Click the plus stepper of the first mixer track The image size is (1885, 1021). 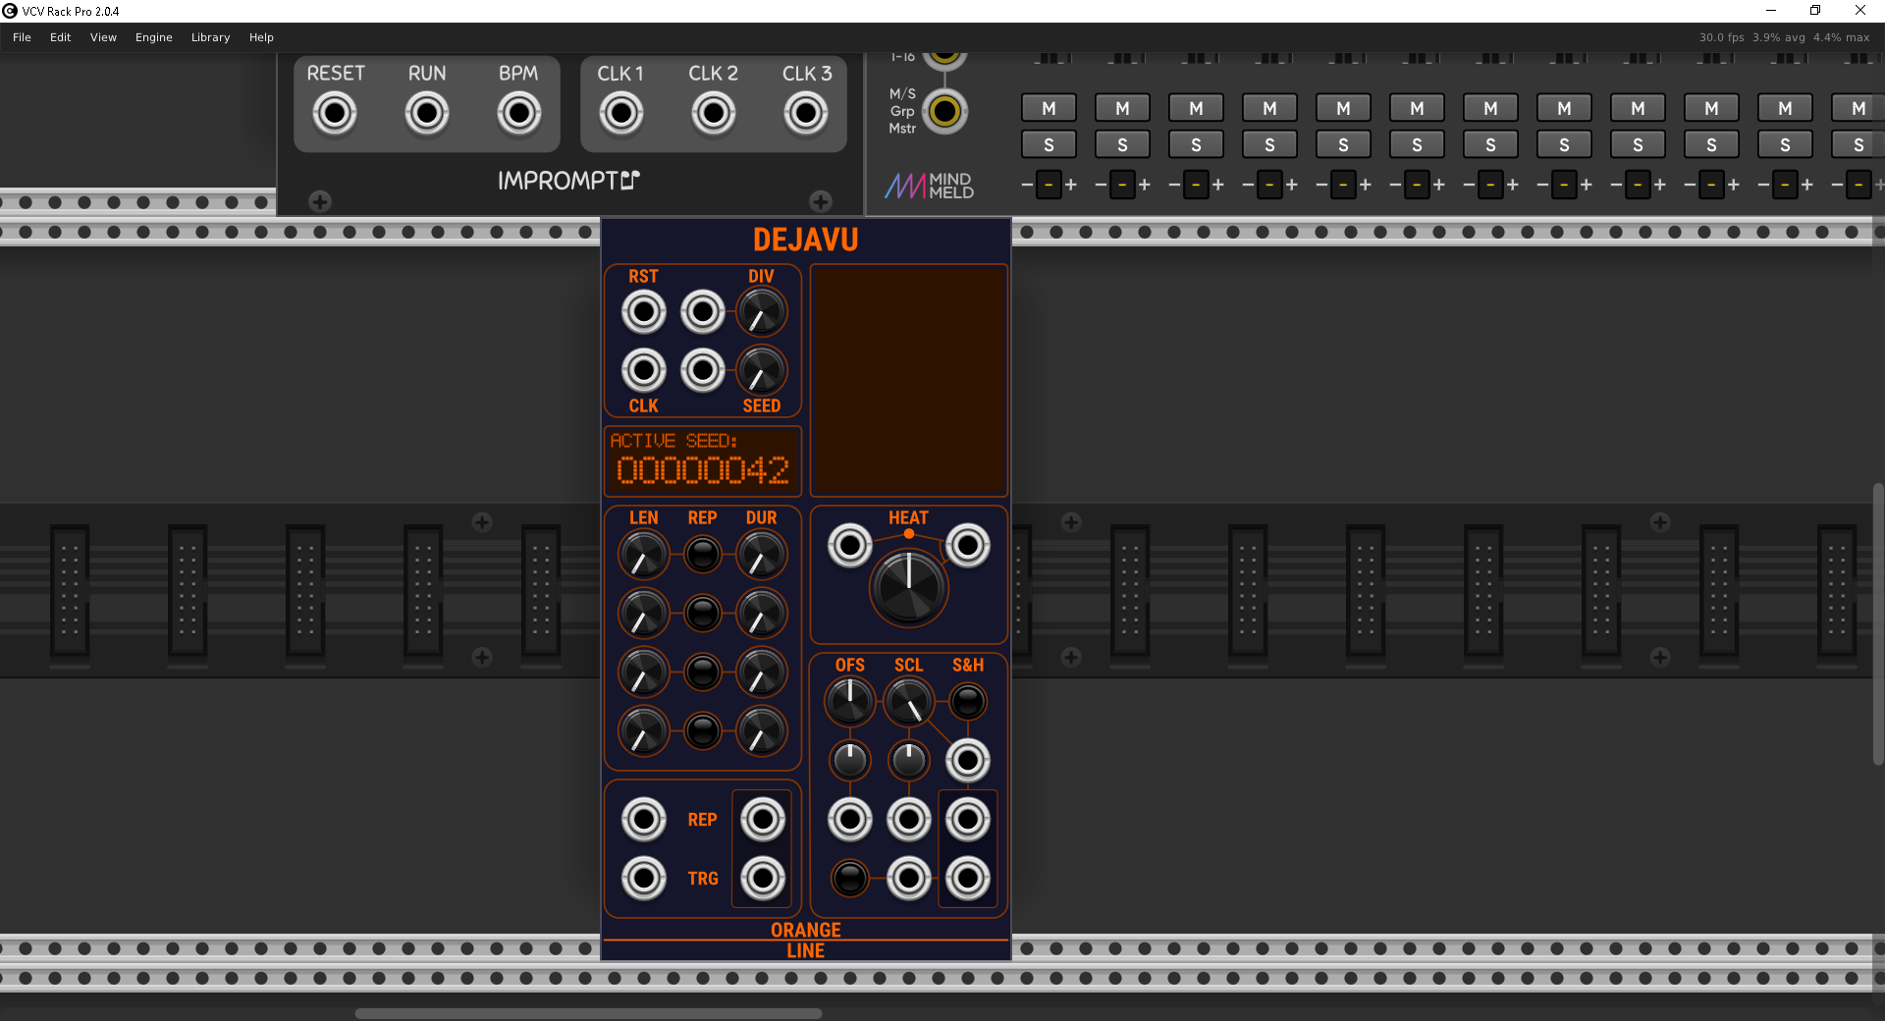tap(1071, 185)
